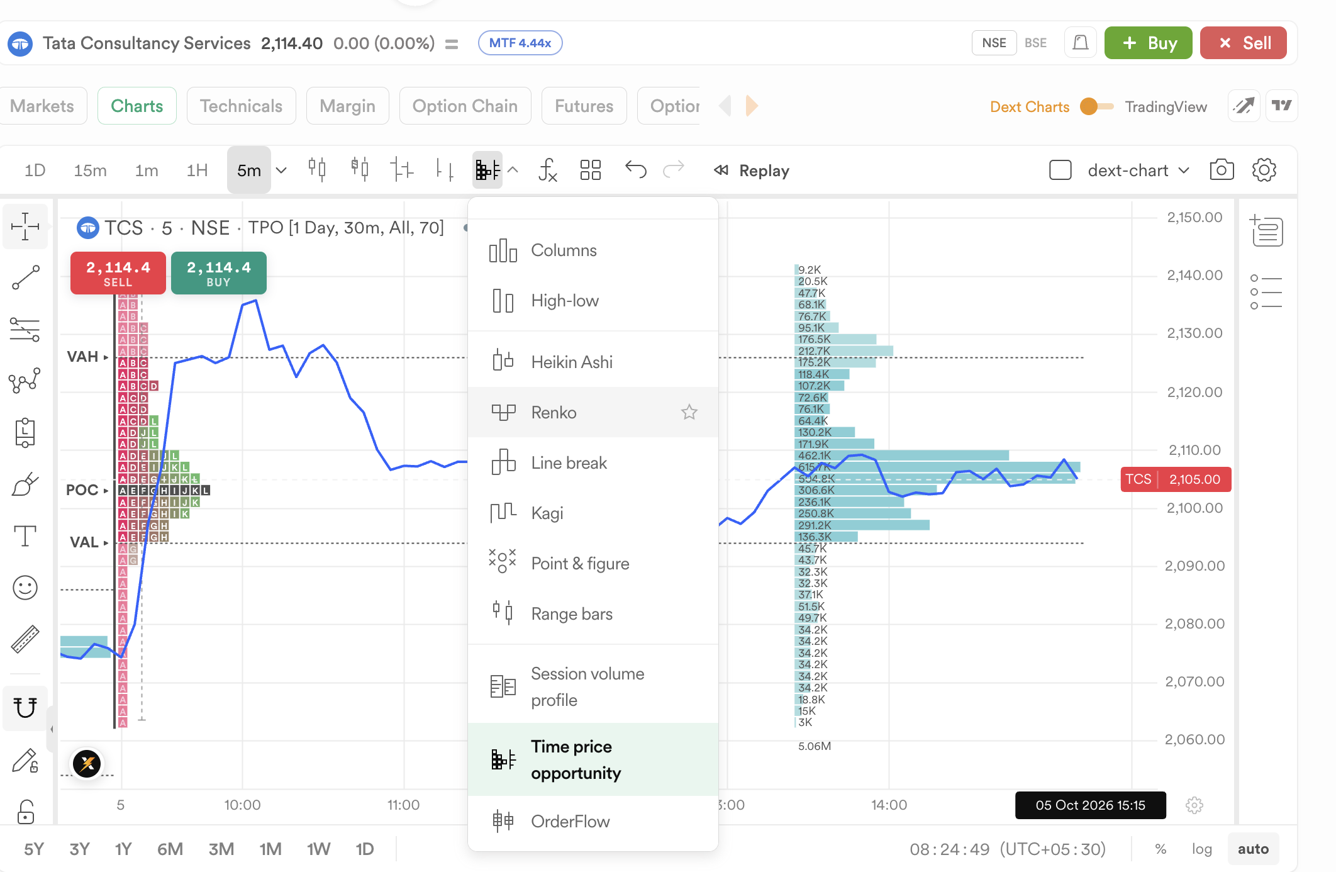Screen dimensions: 1336x872
Task: Open the indicators fx menu
Action: 548,170
